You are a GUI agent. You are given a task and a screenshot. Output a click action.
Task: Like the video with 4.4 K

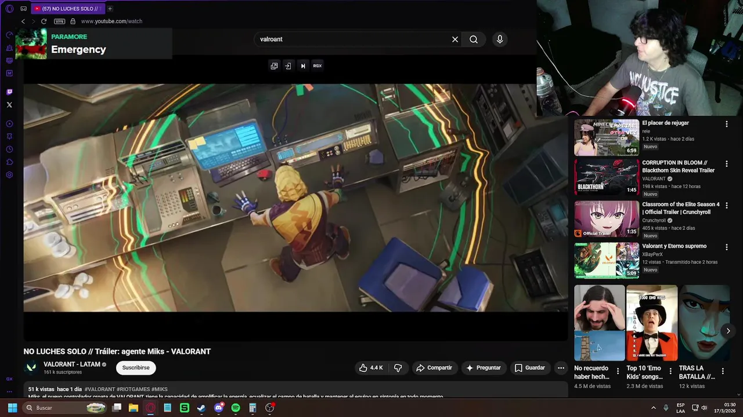pos(371,368)
